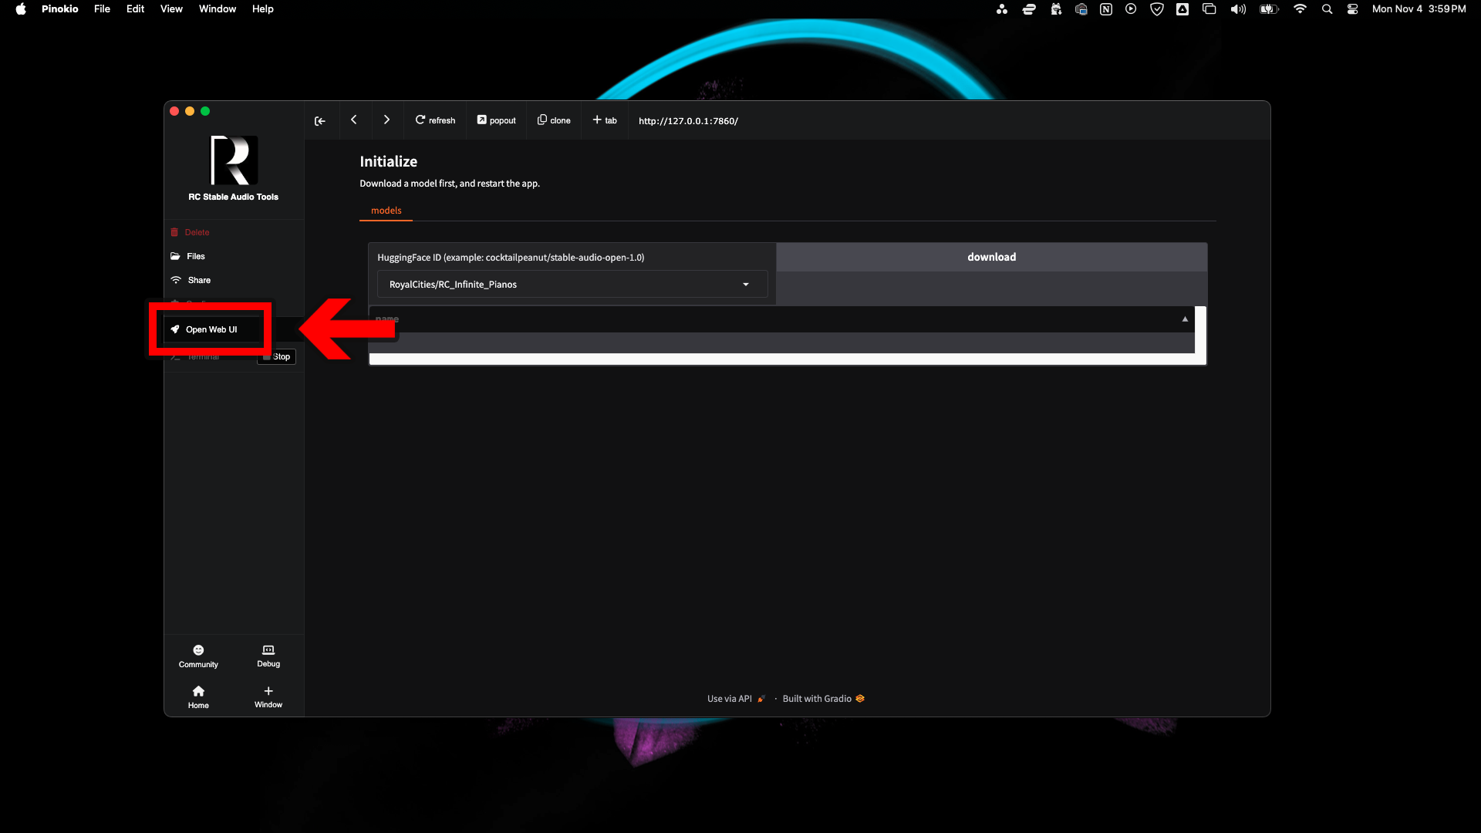The height and width of the screenshot is (833, 1481).
Task: Open Control Center in the menu bar
Action: click(x=1352, y=9)
